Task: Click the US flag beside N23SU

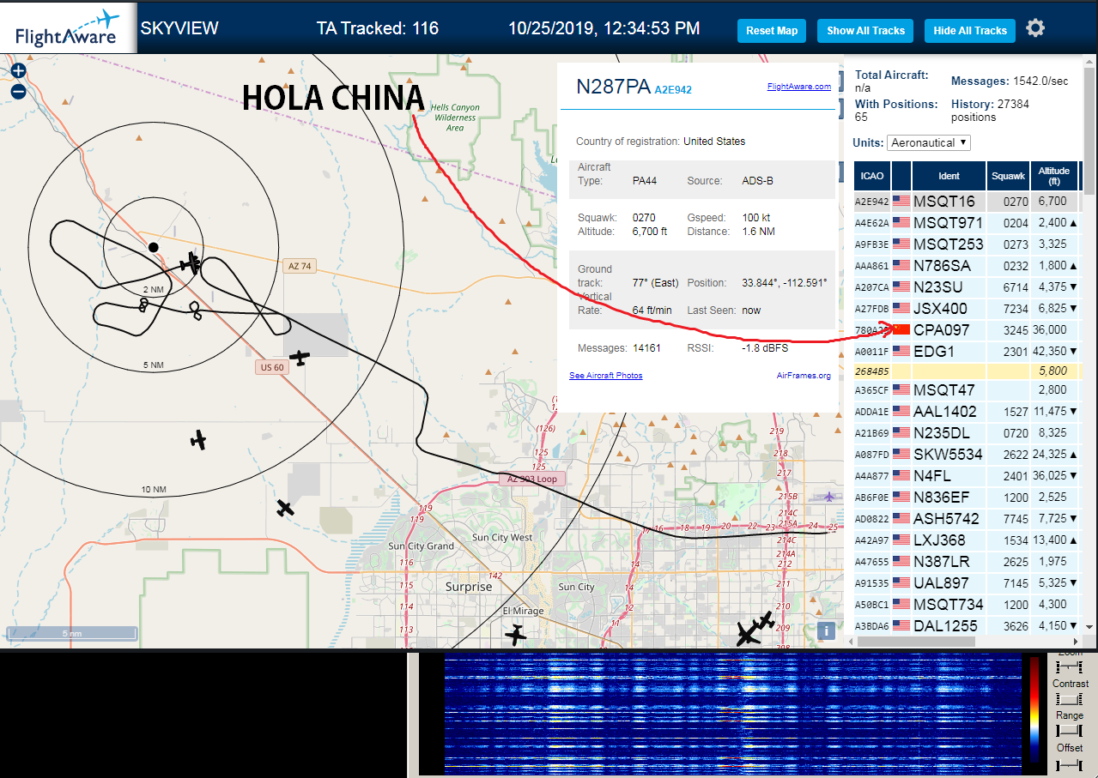Action: click(901, 286)
